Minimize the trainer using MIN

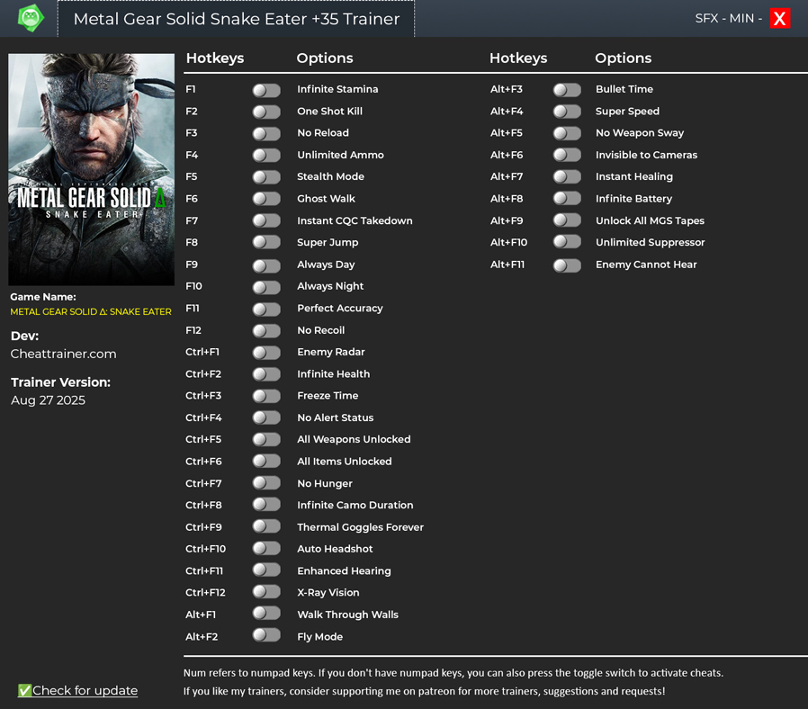point(741,19)
